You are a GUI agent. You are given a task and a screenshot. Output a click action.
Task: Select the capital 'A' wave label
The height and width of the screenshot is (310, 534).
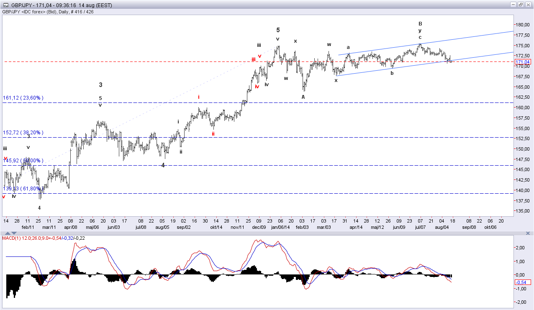303,97
